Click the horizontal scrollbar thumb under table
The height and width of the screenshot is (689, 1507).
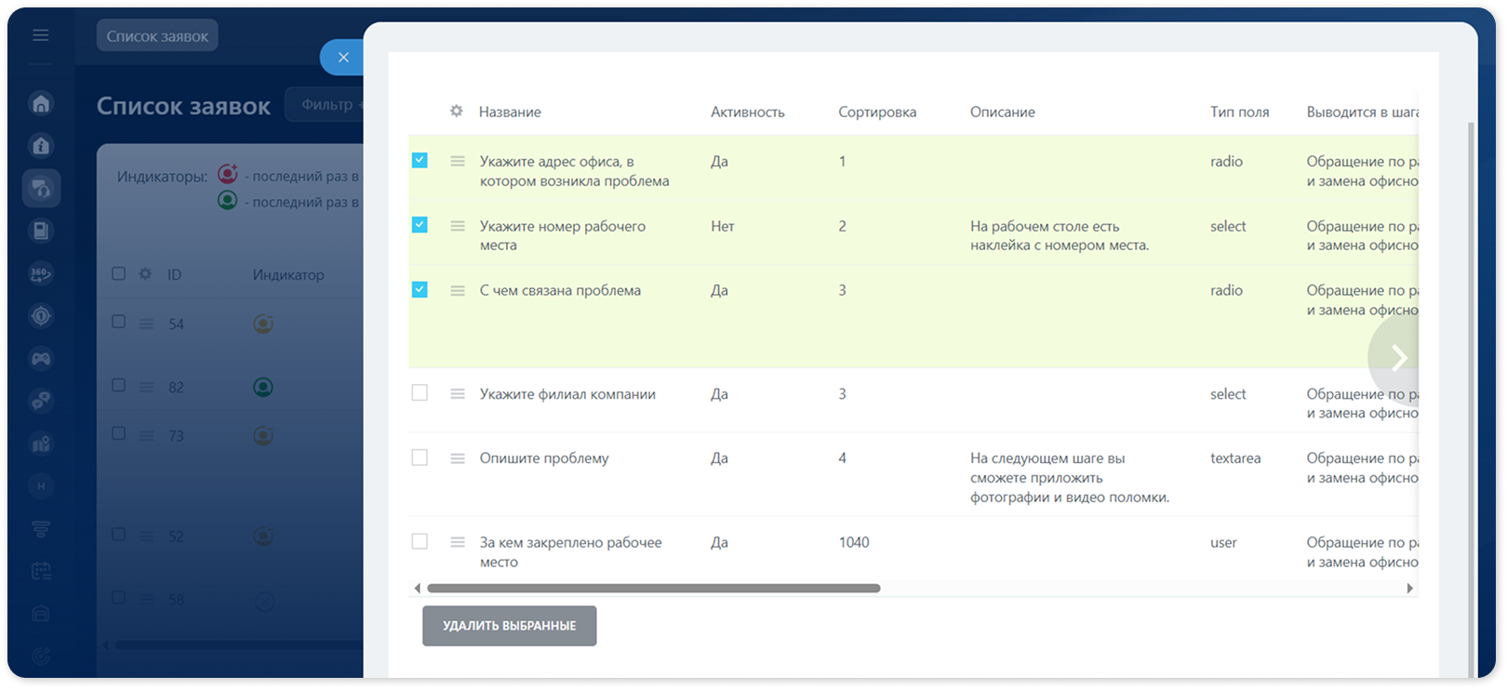click(x=653, y=589)
